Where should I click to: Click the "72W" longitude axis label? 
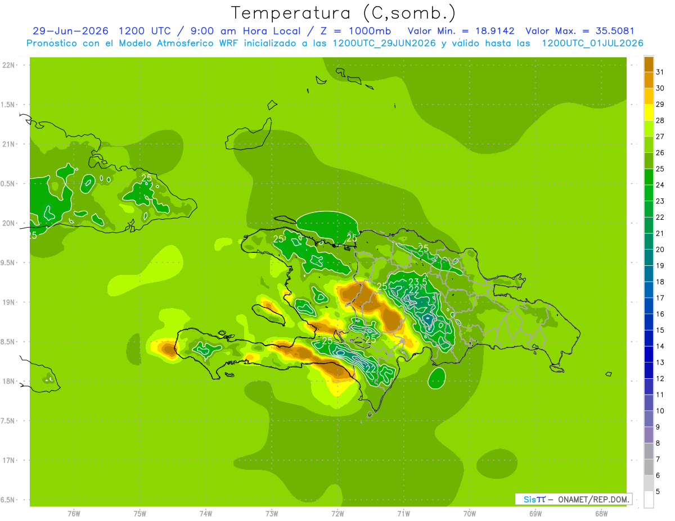click(x=337, y=514)
